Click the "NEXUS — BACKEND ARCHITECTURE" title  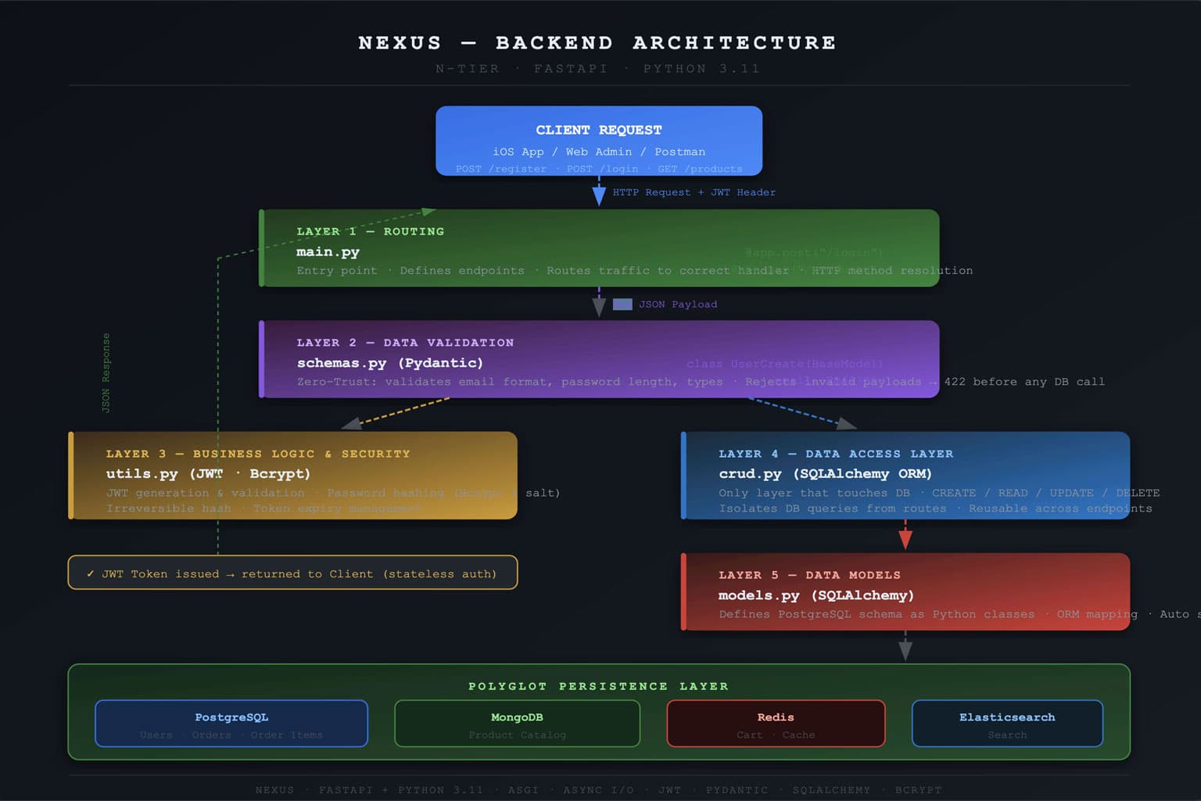click(x=597, y=42)
